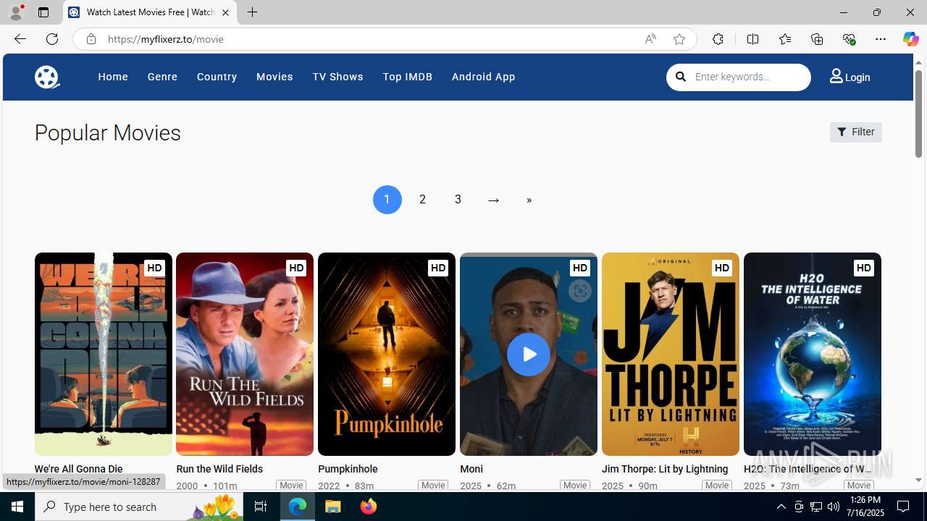The width and height of the screenshot is (927, 521).
Task: Go to Home nav item
Action: [x=113, y=77]
